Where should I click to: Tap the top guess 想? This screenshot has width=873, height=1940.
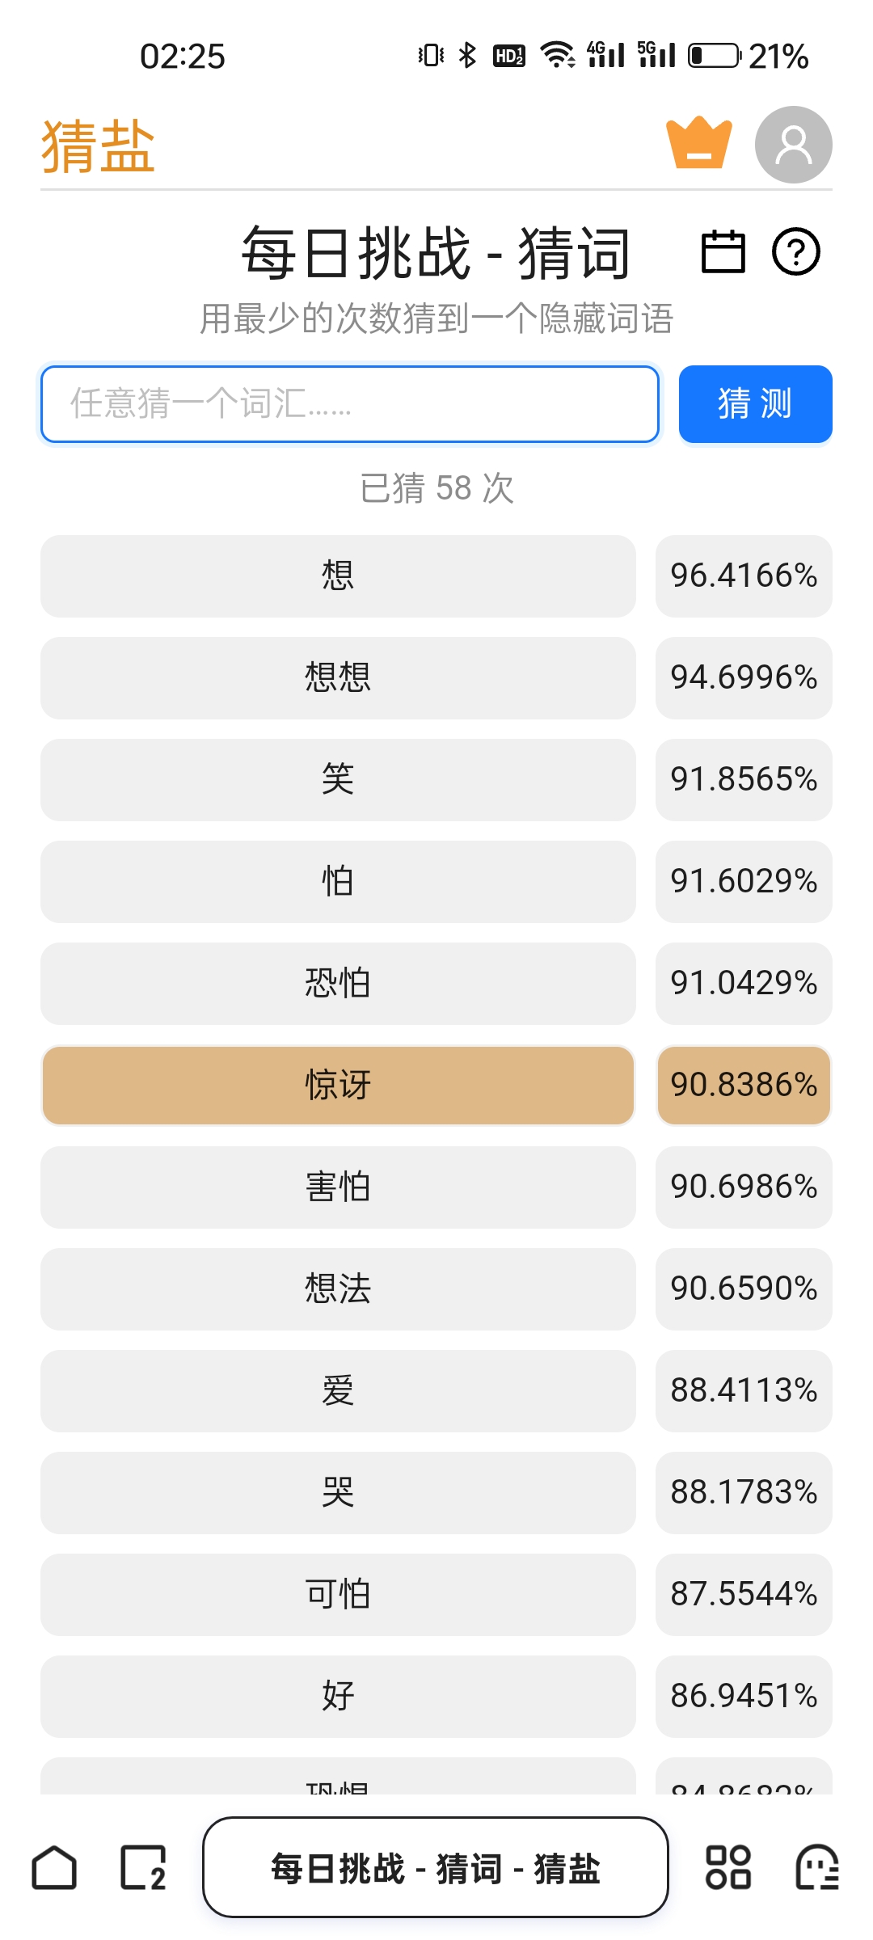[x=338, y=576]
